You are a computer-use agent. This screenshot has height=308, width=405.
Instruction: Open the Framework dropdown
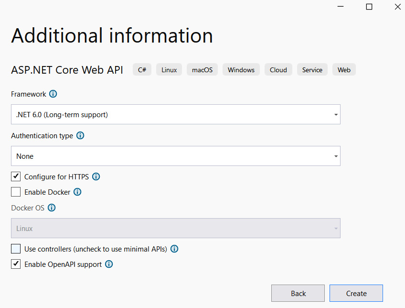click(x=176, y=114)
